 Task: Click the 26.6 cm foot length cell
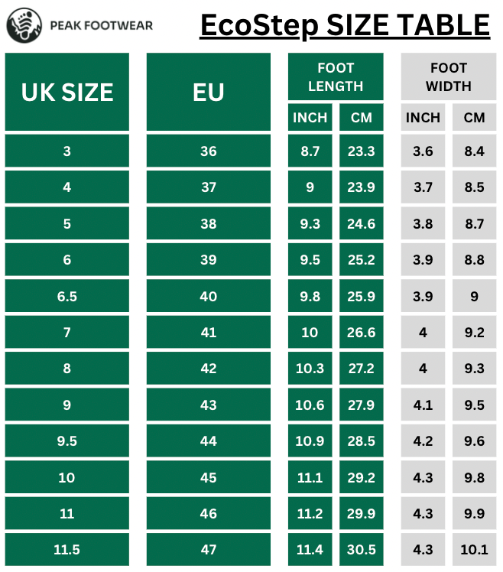[x=361, y=333]
